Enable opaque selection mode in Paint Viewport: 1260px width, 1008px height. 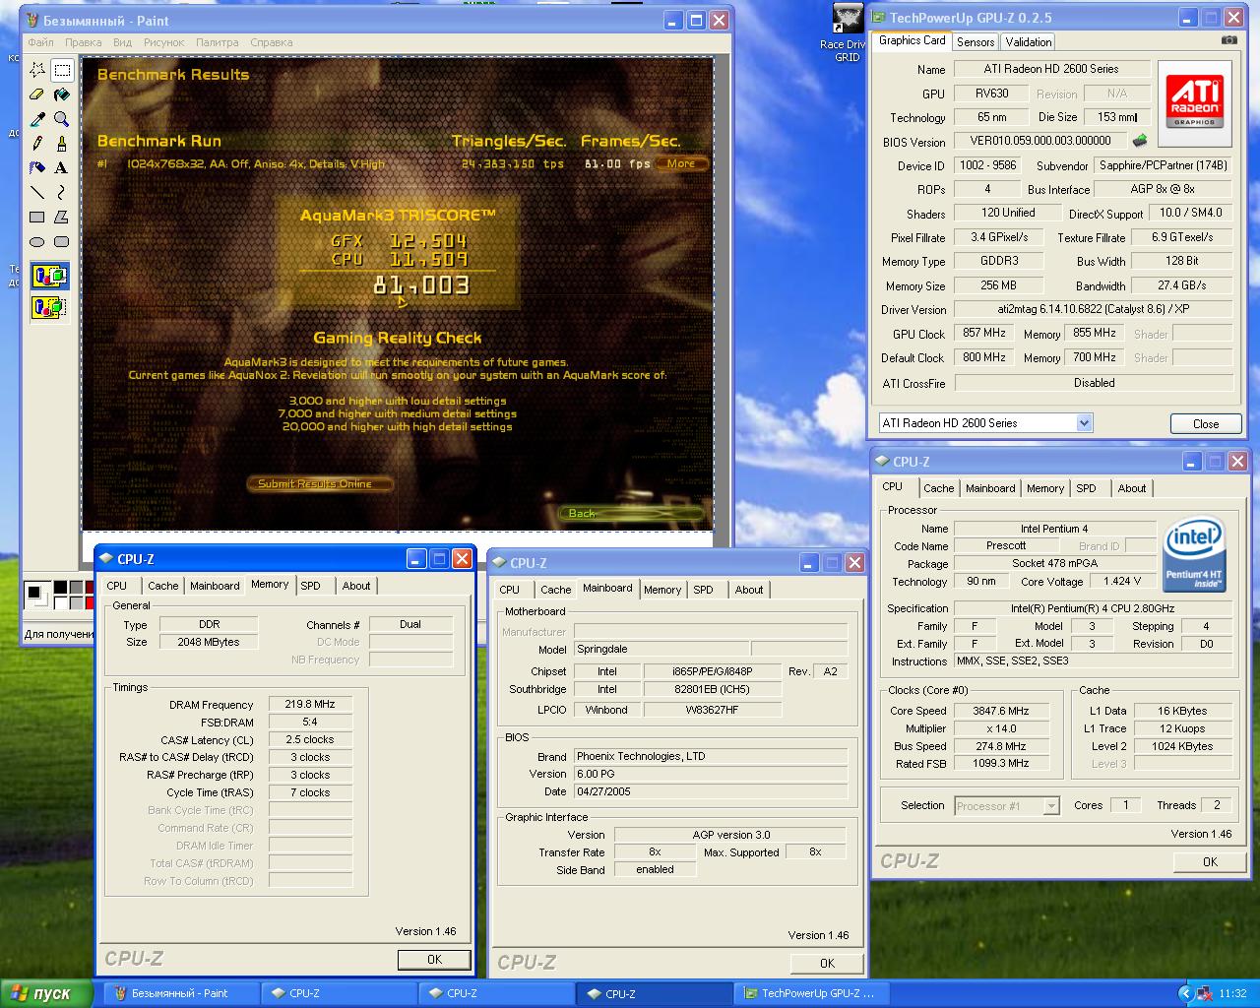click(x=49, y=276)
